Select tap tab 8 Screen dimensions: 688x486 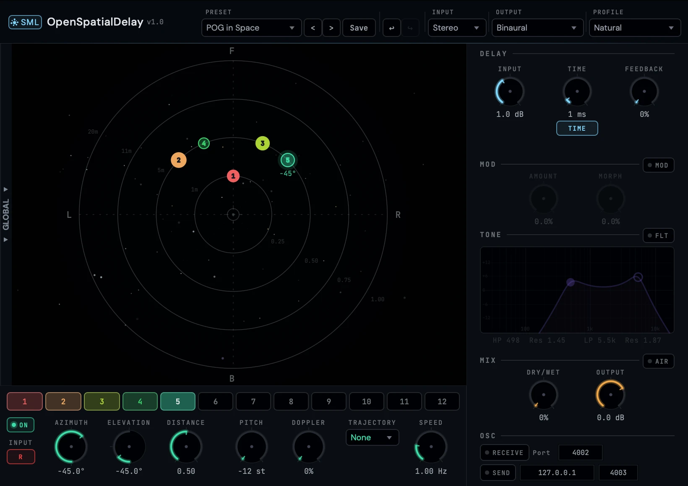291,401
